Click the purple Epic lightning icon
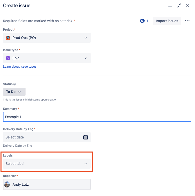Image resolution: width=195 pixels, height=196 pixels. (8, 58)
